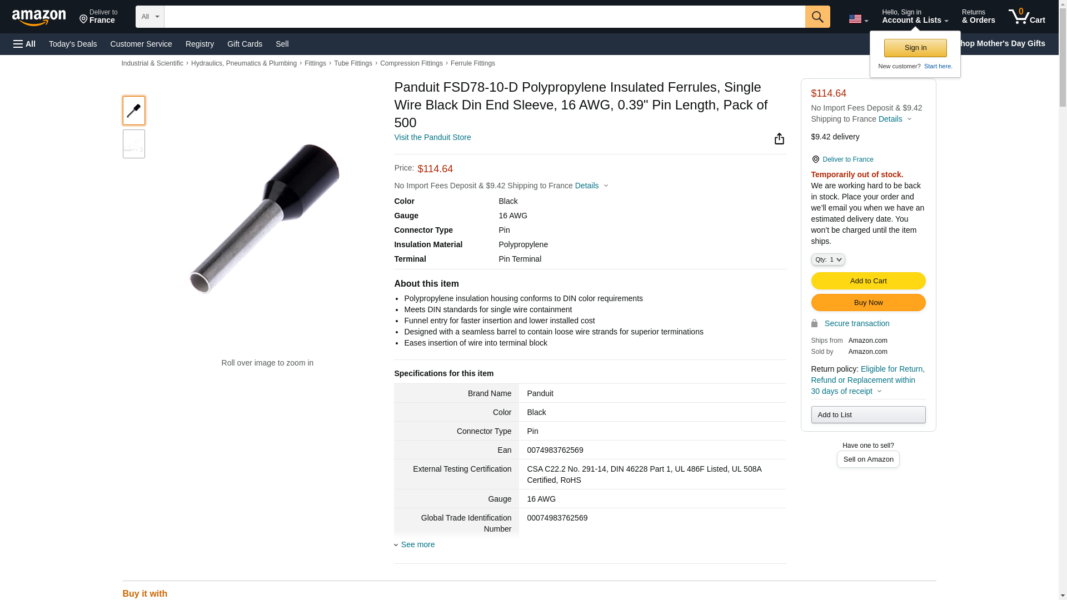1067x600 pixels.
Task: Click Add to Cart button
Action: tap(868, 281)
